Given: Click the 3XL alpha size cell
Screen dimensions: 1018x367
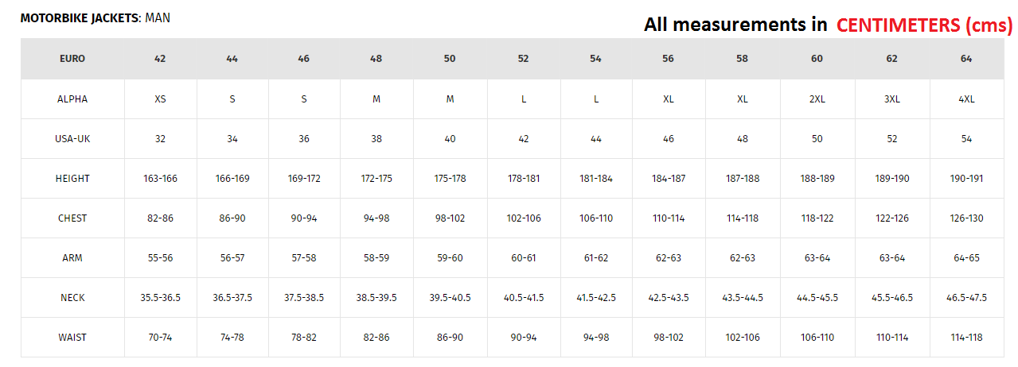Looking at the screenshot, I should tap(891, 99).
